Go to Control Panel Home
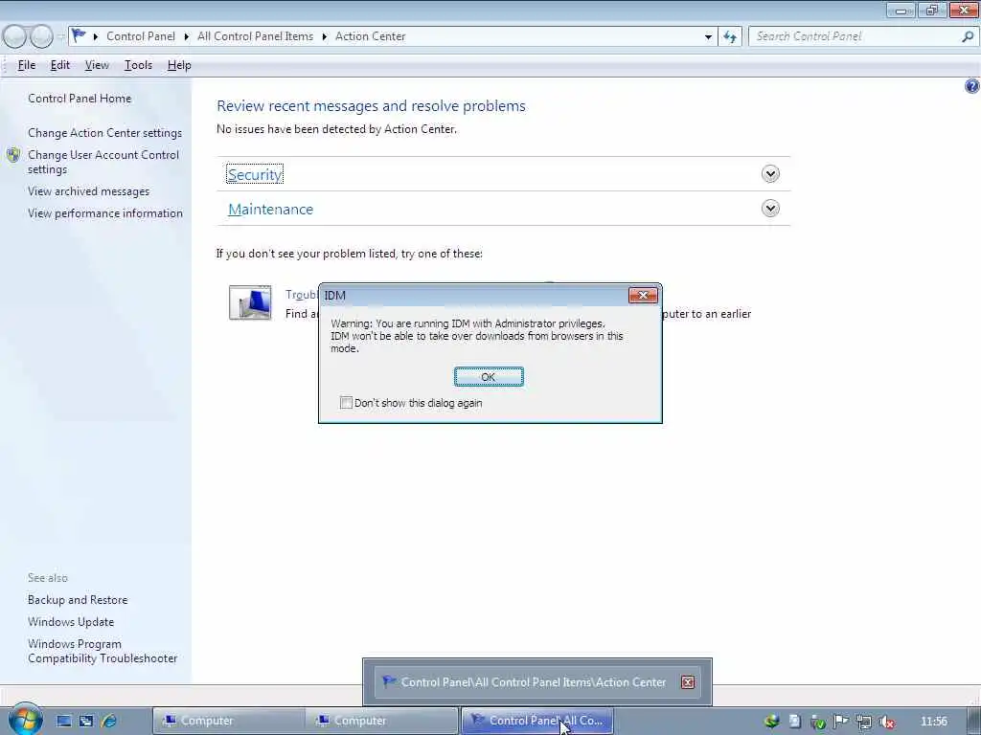 click(80, 99)
